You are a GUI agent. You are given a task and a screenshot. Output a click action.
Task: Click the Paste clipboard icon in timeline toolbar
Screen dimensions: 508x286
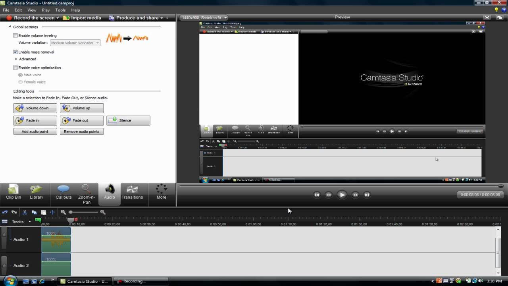44,212
